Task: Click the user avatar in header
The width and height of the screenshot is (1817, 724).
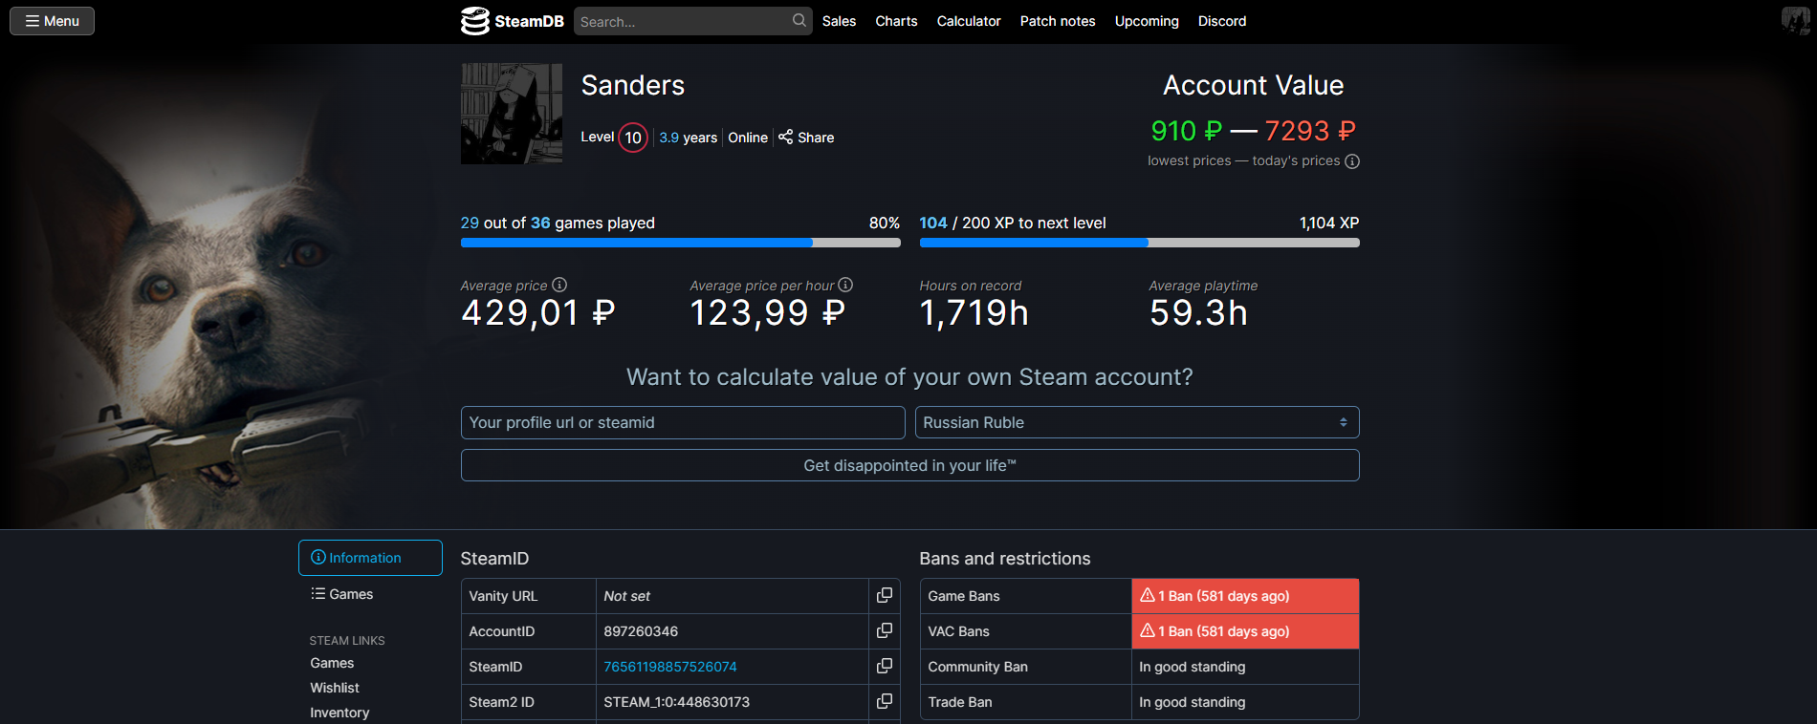Action: [x=1795, y=21]
